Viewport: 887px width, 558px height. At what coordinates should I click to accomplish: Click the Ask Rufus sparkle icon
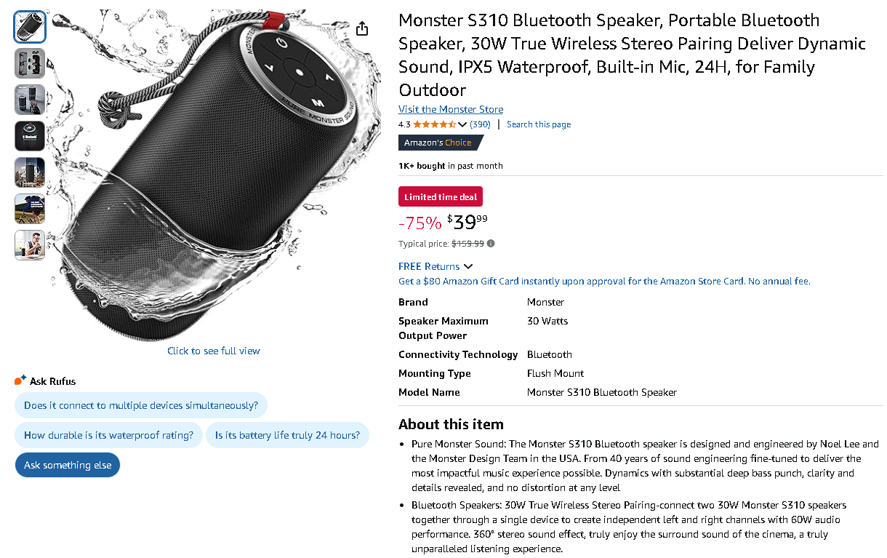click(19, 379)
